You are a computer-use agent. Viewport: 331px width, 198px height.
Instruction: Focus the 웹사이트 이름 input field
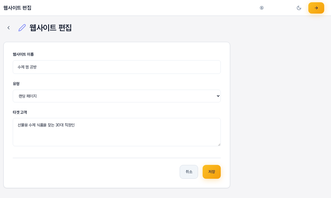(117, 67)
